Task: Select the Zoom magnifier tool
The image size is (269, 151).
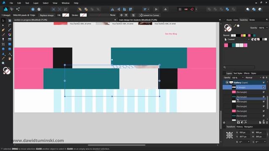Action: (x=3, y=63)
